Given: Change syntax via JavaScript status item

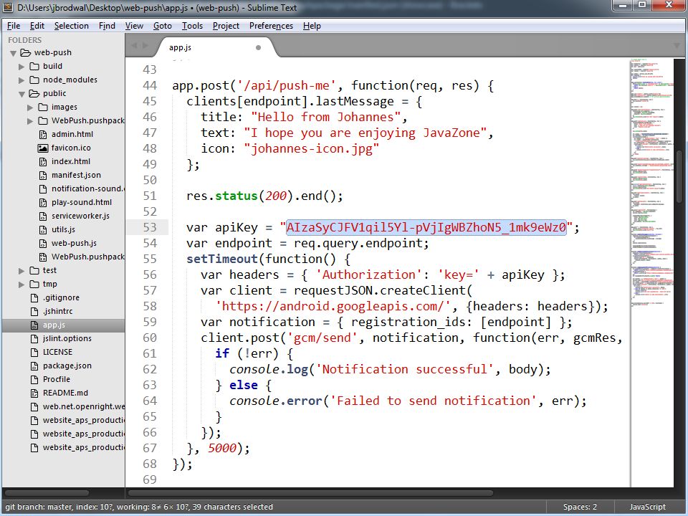Looking at the screenshot, I should point(648,507).
